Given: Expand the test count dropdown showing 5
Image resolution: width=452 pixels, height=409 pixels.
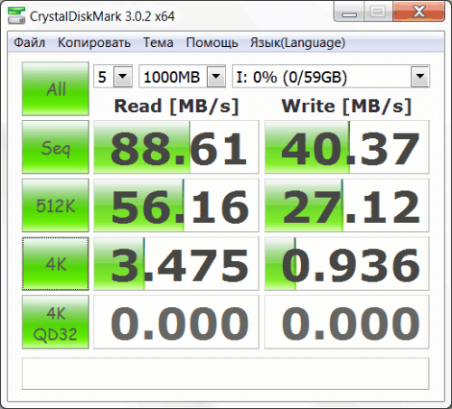Looking at the screenshot, I should tap(122, 76).
